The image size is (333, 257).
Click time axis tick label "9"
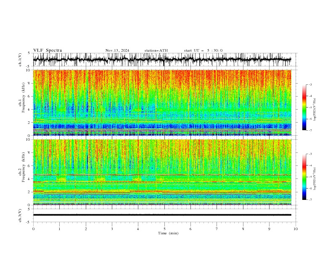click(x=269, y=229)
